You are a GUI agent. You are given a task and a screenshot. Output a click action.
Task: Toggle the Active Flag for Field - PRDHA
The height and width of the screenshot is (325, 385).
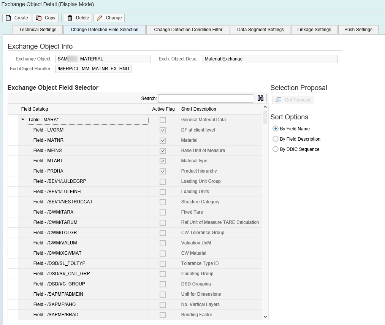pyautogui.click(x=163, y=171)
